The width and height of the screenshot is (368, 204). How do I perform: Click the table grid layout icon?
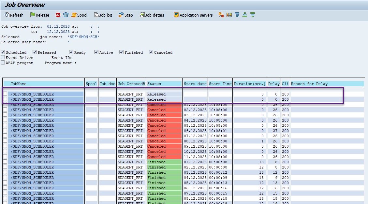click(x=229, y=15)
